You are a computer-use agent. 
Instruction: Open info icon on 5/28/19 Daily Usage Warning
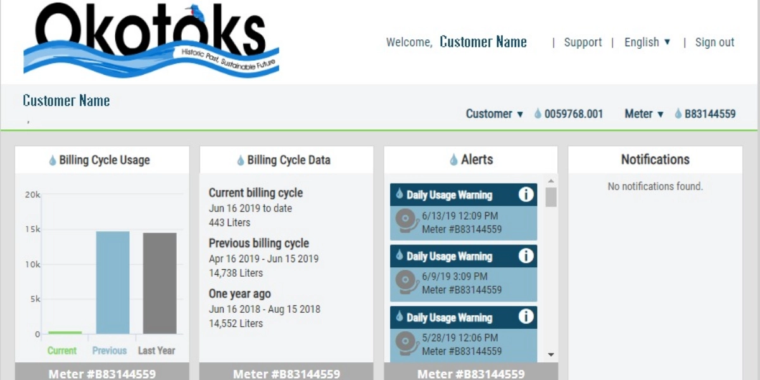click(x=526, y=317)
